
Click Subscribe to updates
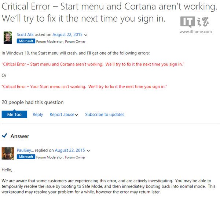(104, 115)
